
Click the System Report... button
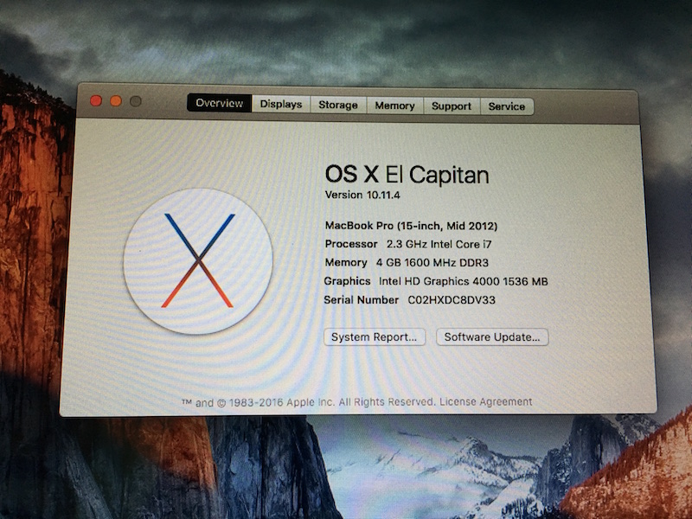pyautogui.click(x=375, y=336)
